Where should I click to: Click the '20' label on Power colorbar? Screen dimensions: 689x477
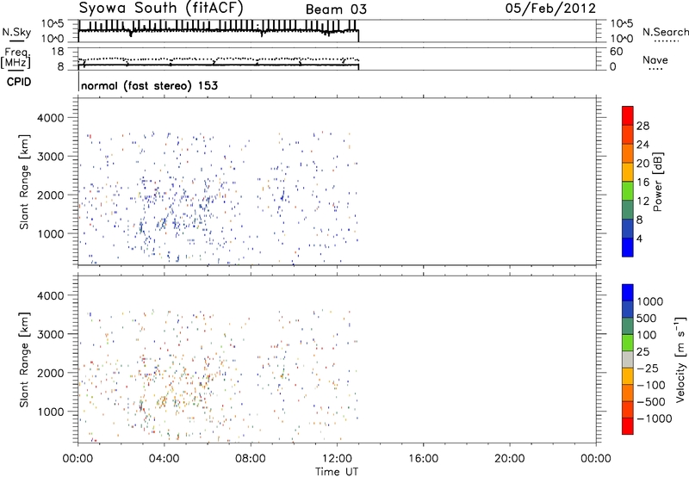click(642, 164)
